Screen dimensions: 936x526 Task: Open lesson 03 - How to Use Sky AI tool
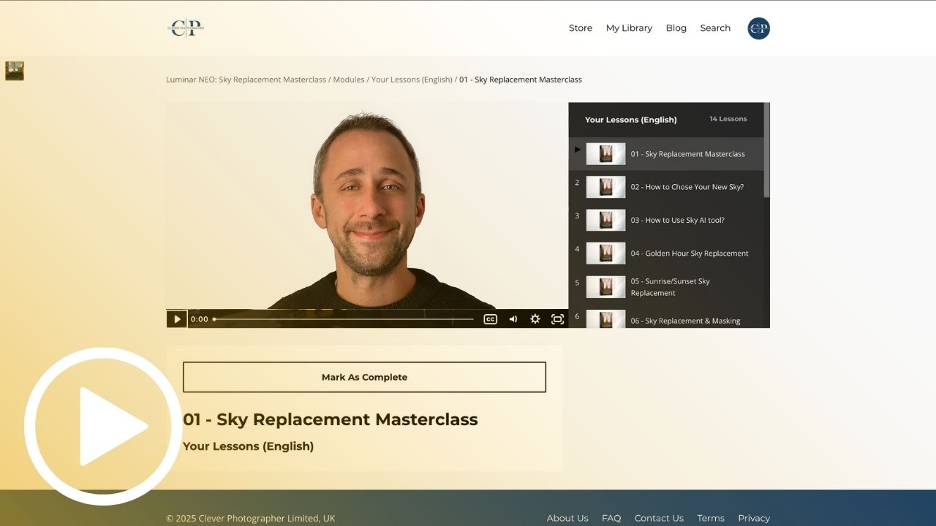tap(666, 220)
